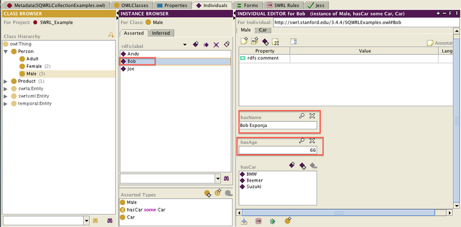Select the Inferred instances tab

pos(161,33)
